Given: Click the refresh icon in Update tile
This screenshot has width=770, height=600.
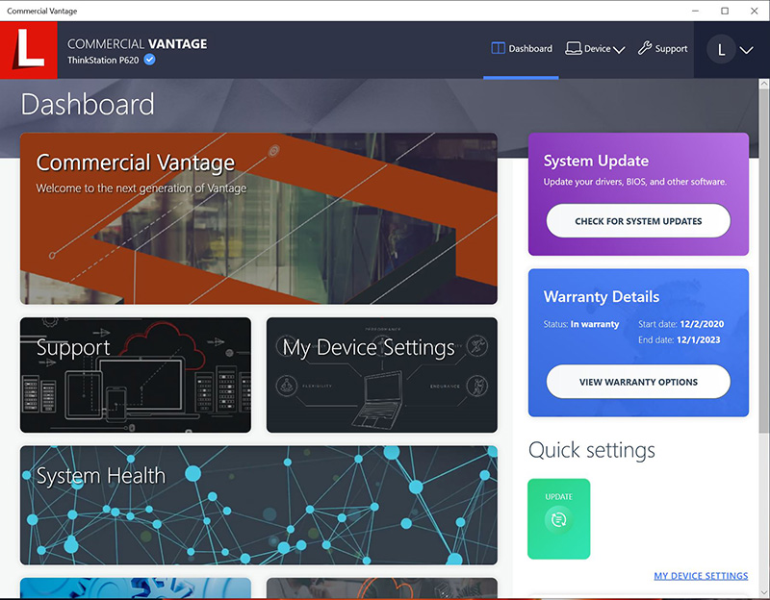Looking at the screenshot, I should pos(558,520).
